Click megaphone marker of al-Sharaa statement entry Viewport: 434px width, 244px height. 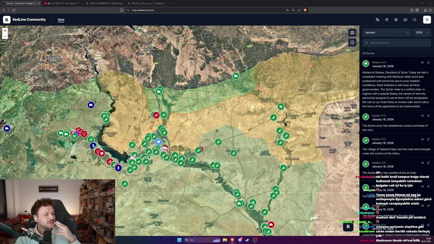coord(366,63)
